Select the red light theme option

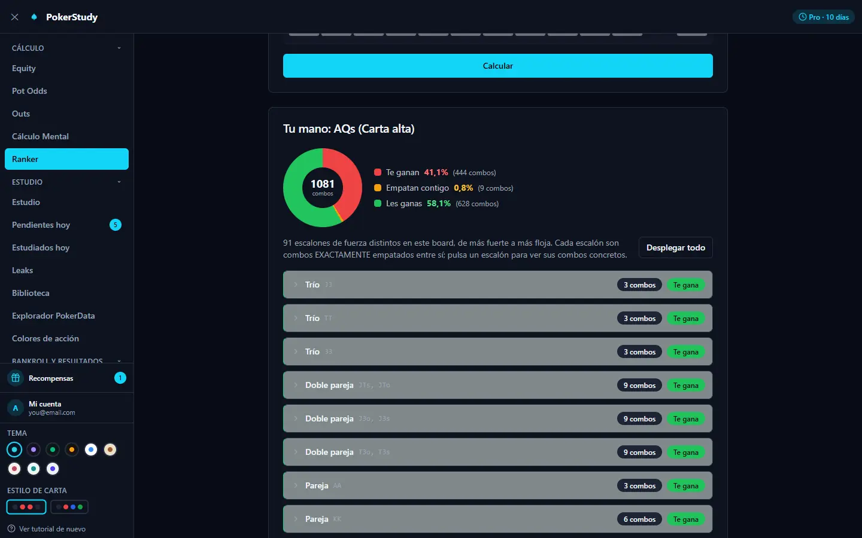(x=14, y=469)
